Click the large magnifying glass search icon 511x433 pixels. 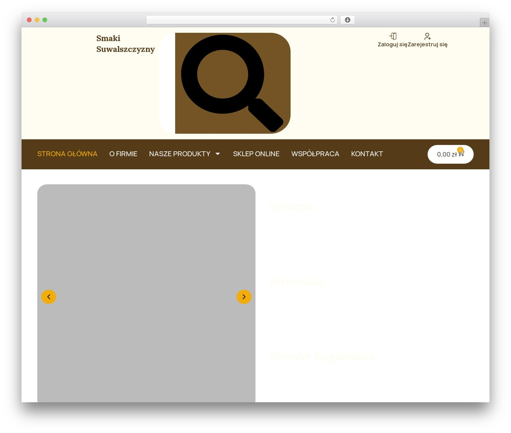coord(232,83)
